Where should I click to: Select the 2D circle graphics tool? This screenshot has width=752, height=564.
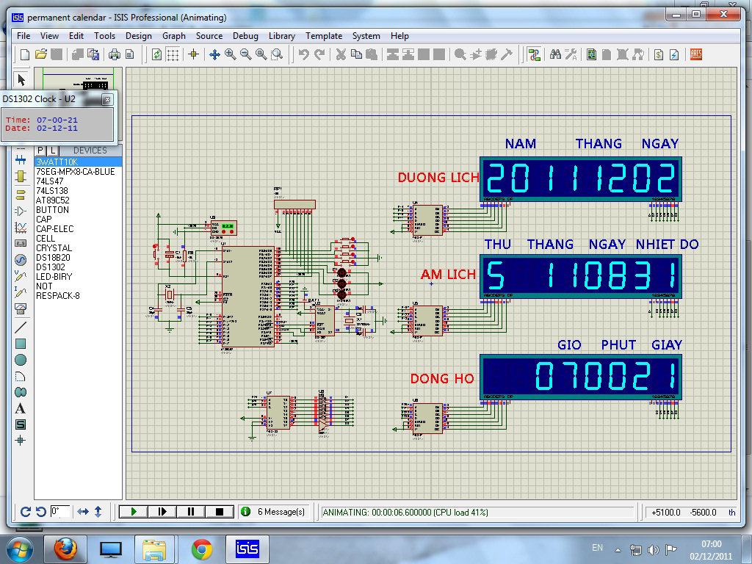(x=21, y=360)
